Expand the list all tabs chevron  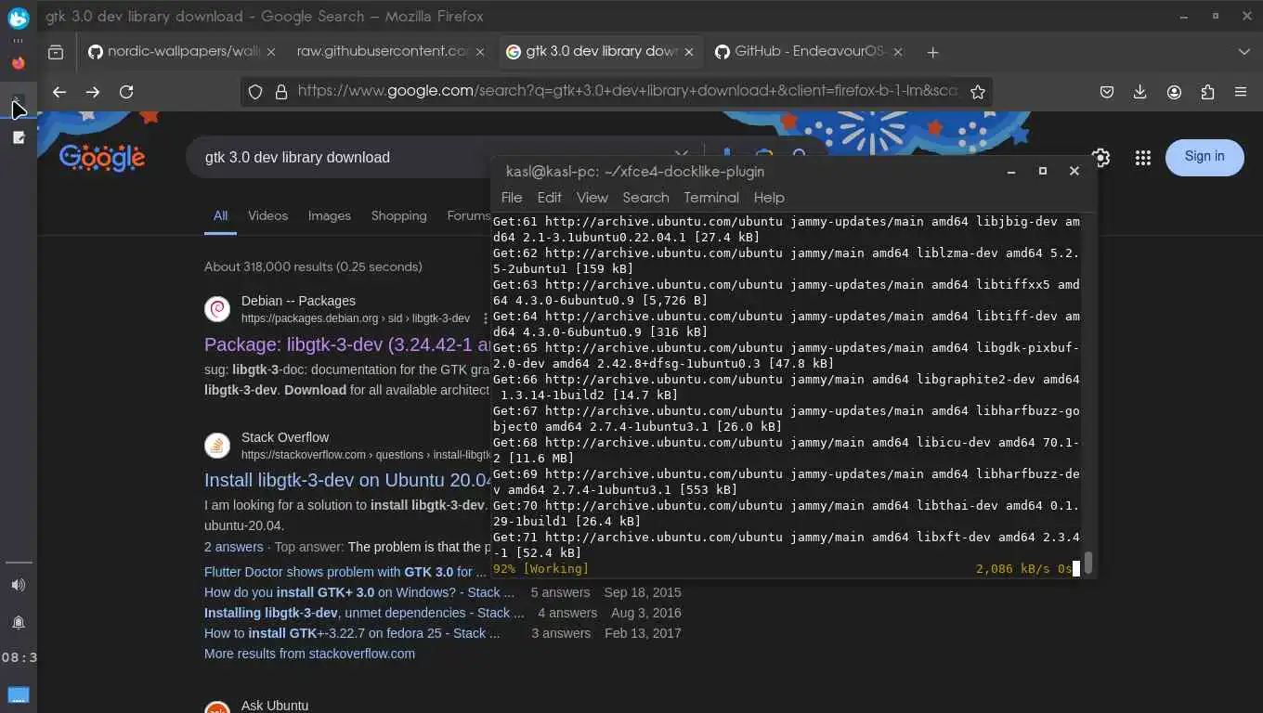(1244, 52)
